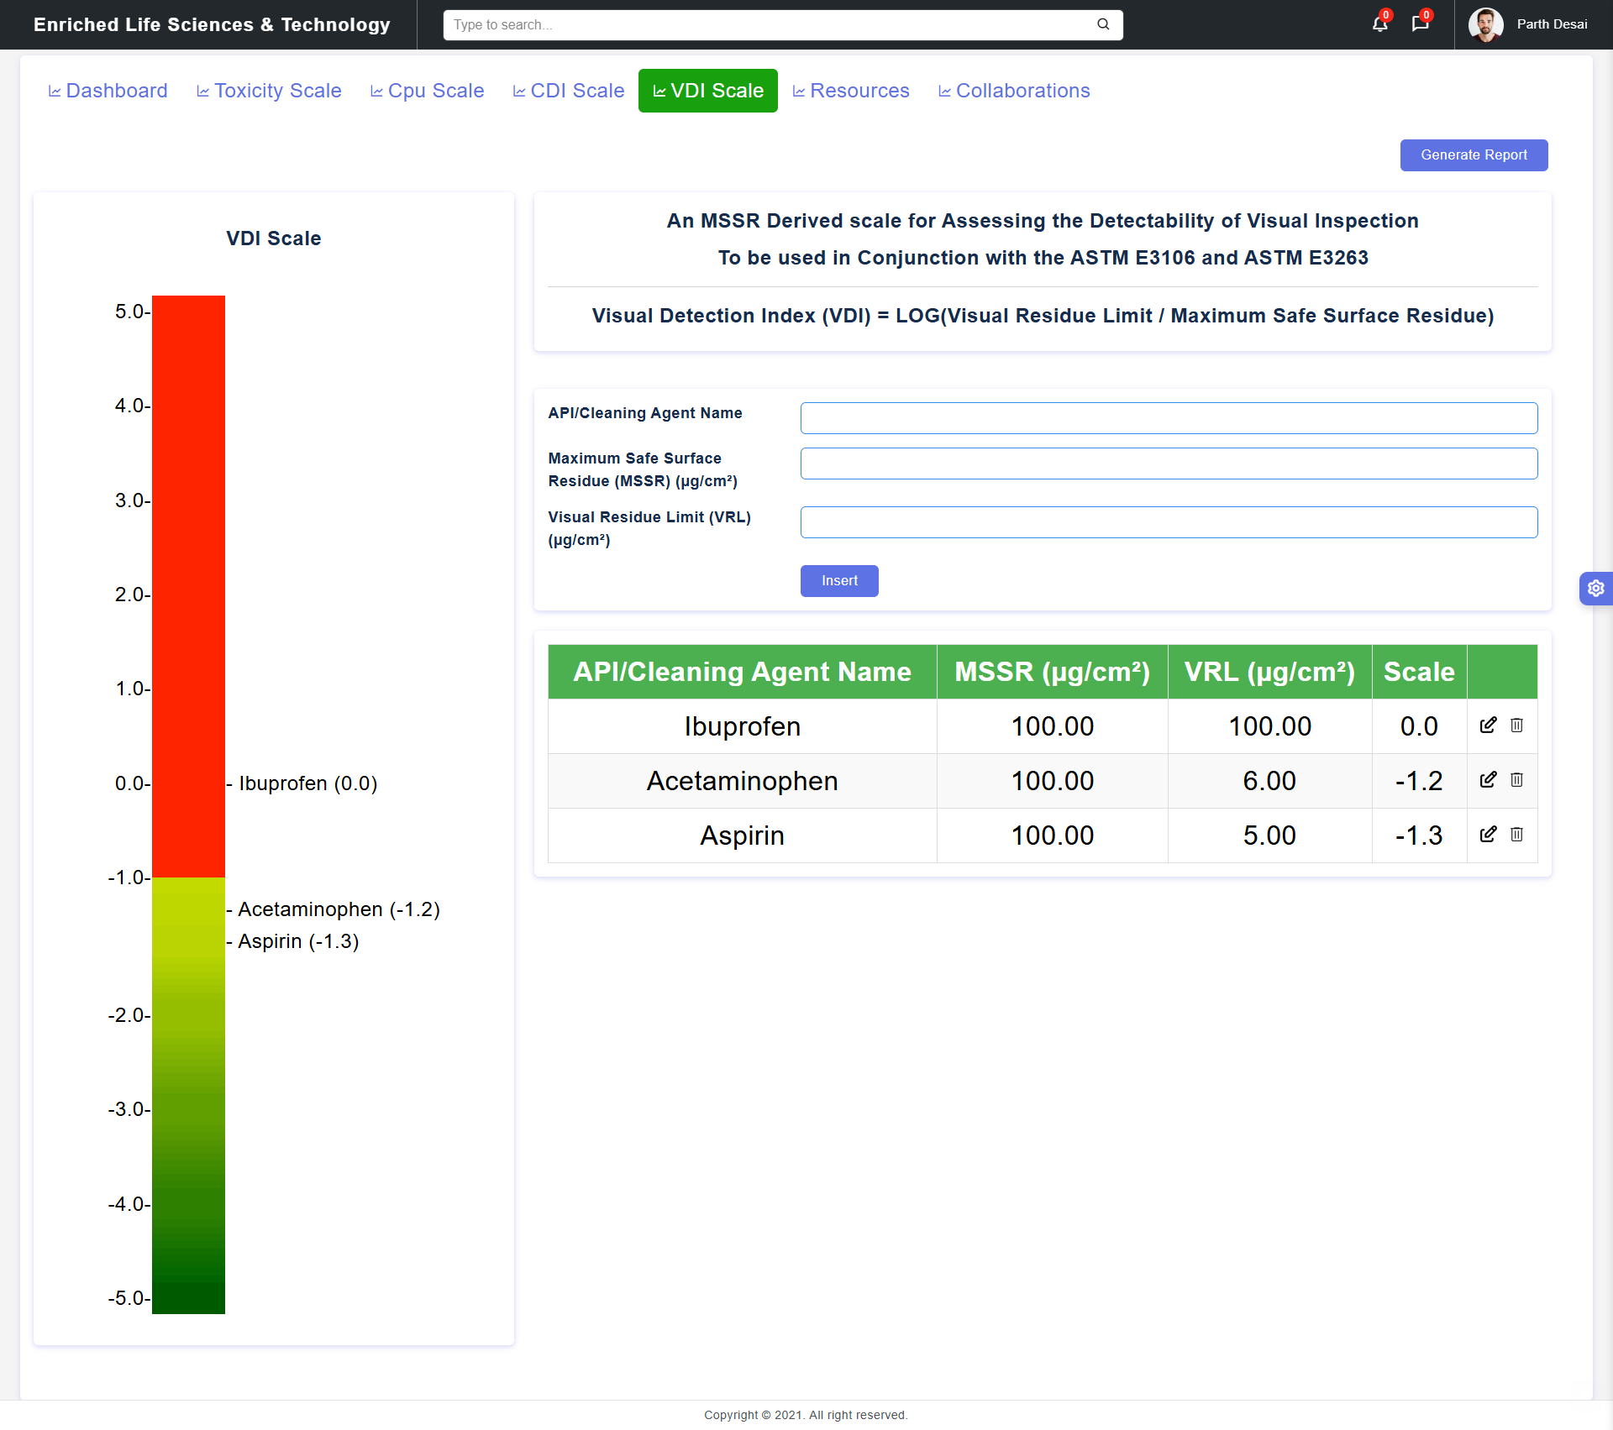The width and height of the screenshot is (1613, 1430).
Task: Open the settings gear side panel
Action: [1595, 589]
